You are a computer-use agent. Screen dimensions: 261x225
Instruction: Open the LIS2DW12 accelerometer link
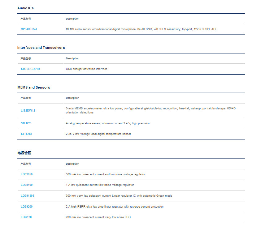click(28, 111)
